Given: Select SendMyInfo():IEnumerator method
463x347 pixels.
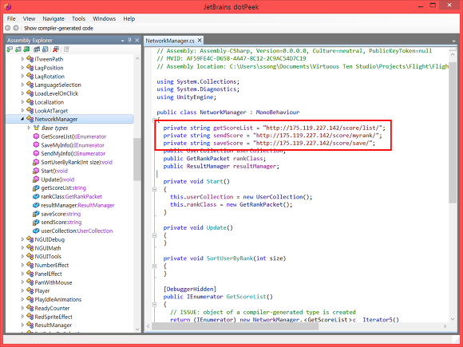Looking at the screenshot, I should click(x=73, y=153).
